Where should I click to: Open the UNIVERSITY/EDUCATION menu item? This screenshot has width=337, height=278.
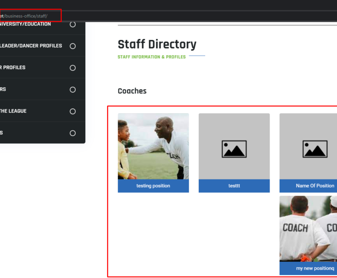[25, 24]
